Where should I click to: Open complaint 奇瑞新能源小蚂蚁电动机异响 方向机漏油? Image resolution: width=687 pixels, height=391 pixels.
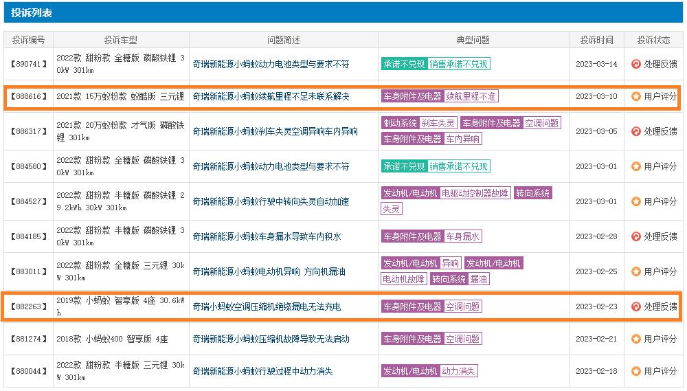[x=269, y=271]
